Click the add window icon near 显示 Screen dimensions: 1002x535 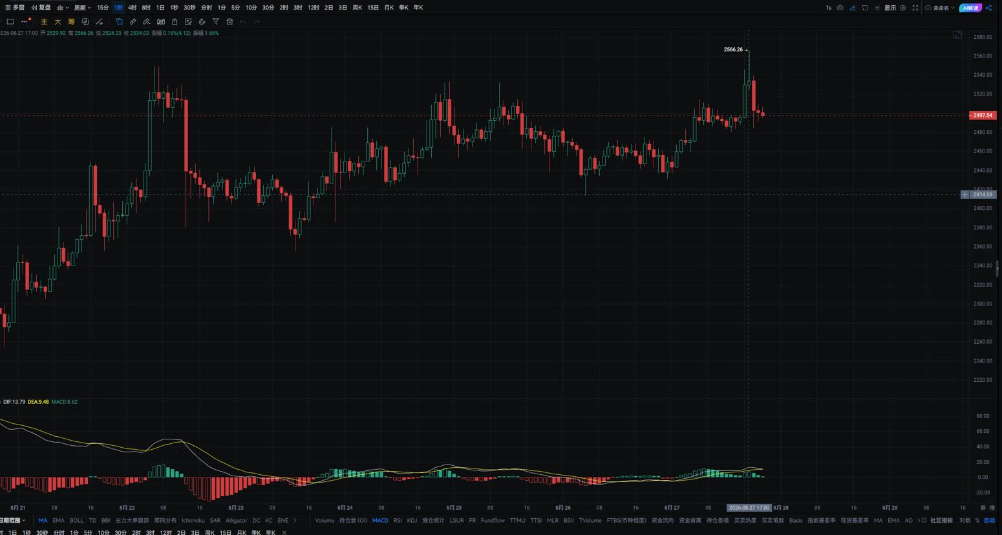pyautogui.click(x=865, y=8)
